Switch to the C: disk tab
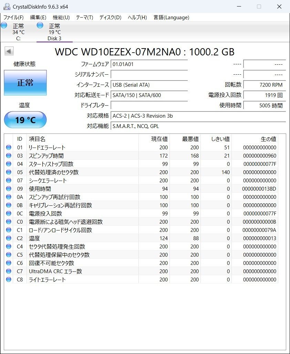Viewport: 290px width, 354px height. pyautogui.click(x=18, y=32)
